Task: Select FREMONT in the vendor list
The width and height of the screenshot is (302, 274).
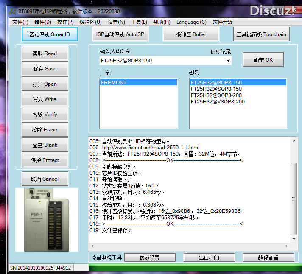Action: coord(138,82)
